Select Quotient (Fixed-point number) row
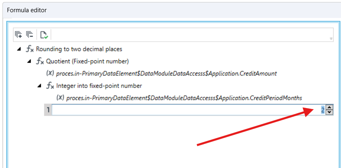341x168 pixels. coord(87,62)
